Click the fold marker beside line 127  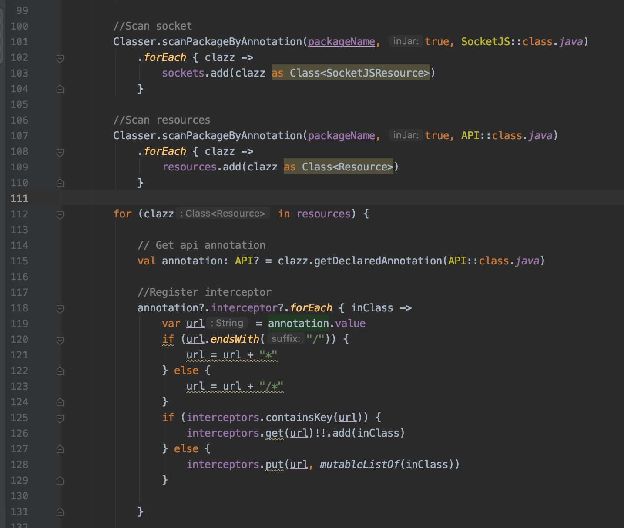(60, 449)
